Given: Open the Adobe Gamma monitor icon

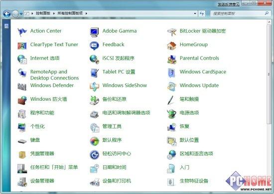Looking at the screenshot, I should coord(94,32).
